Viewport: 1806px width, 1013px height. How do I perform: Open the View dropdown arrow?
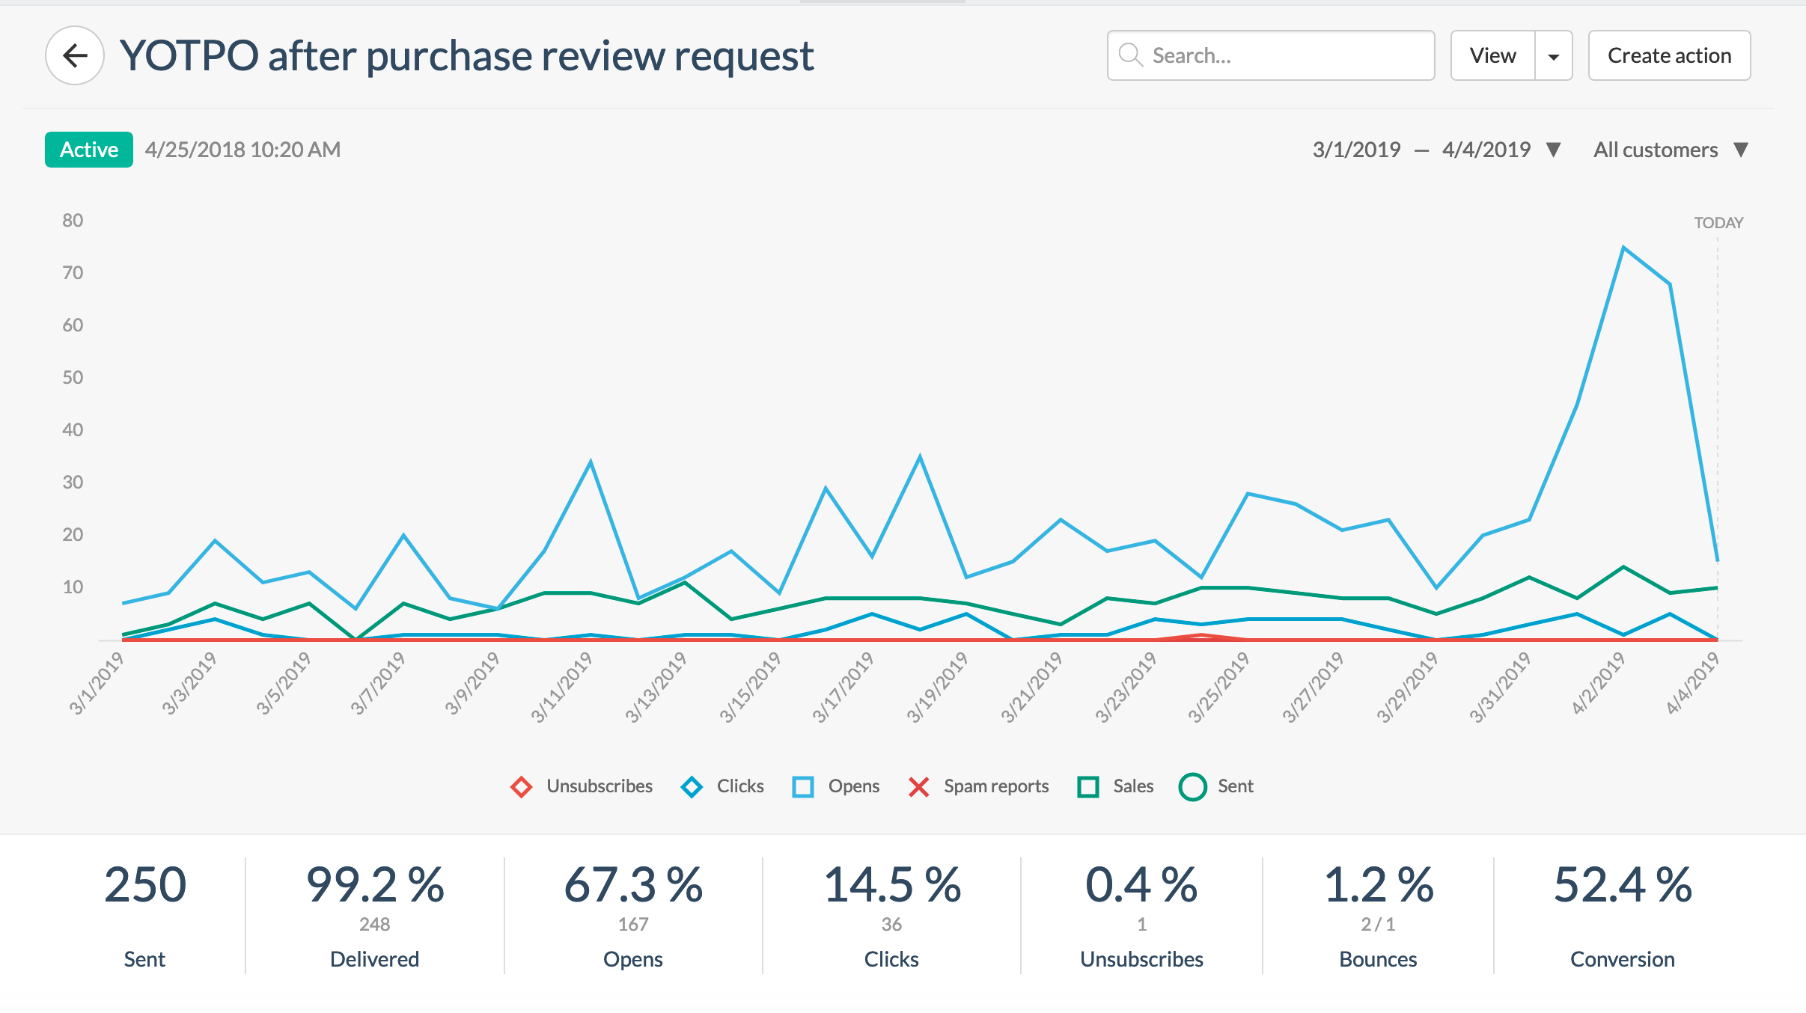1554,55
